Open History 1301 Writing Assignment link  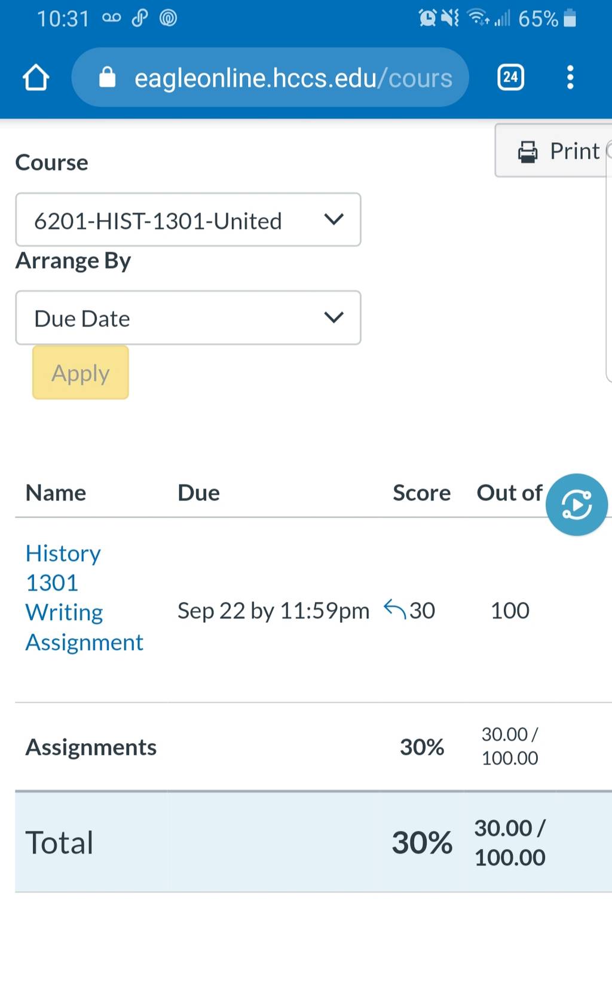84,597
